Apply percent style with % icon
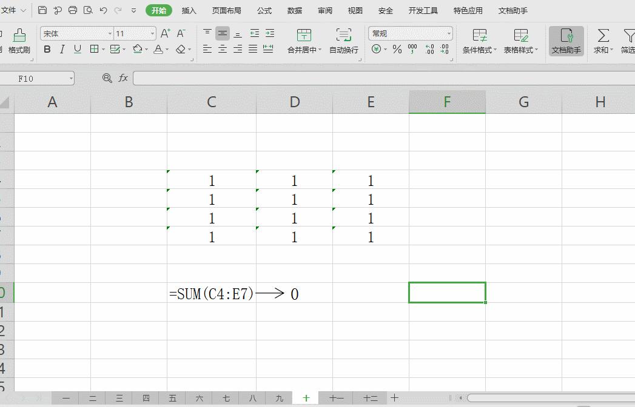This screenshot has width=635, height=407. click(x=397, y=49)
